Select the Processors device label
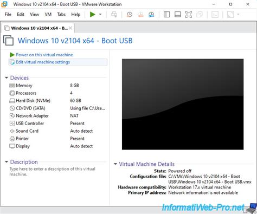Image resolution: width=257 pixels, height=214 pixels. pos(26,93)
